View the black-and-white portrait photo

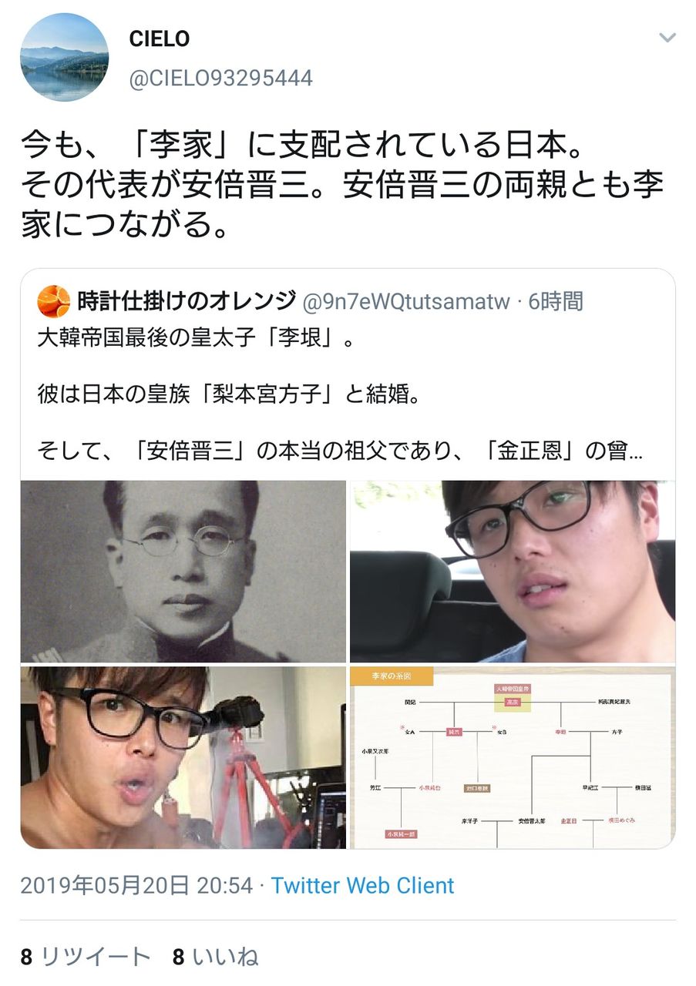[183, 572]
